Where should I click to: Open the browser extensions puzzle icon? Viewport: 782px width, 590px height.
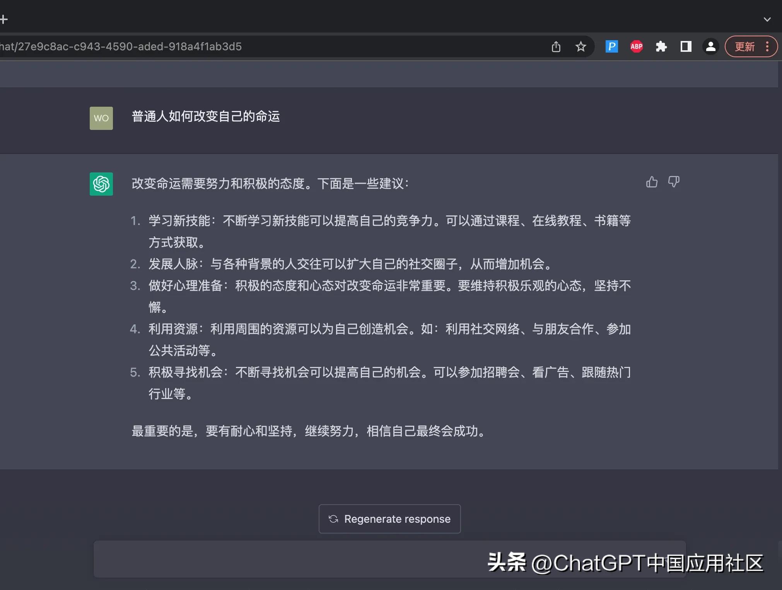coord(661,46)
